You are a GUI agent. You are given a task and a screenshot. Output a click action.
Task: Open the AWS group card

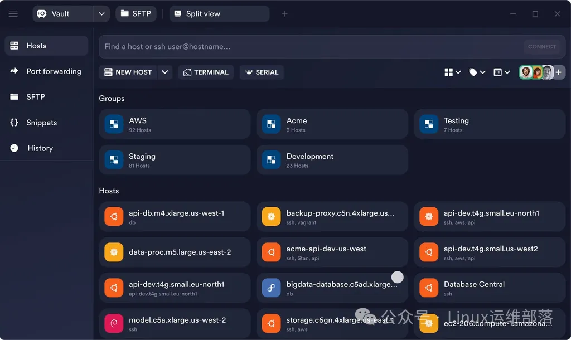click(175, 124)
